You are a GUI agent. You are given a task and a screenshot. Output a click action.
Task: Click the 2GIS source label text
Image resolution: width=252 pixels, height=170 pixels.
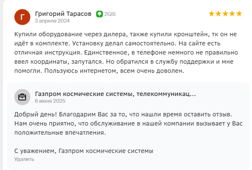tap(110, 14)
